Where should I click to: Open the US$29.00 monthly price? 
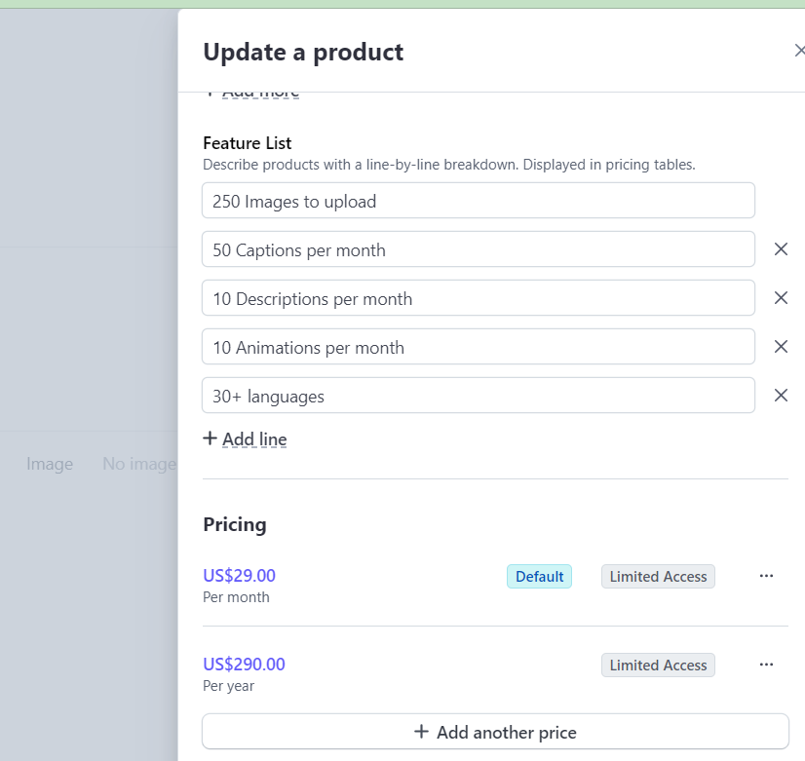[239, 576]
